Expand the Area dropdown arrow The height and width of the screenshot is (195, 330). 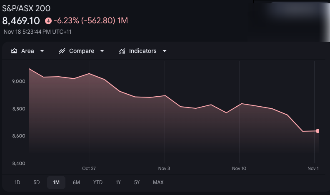[42, 51]
